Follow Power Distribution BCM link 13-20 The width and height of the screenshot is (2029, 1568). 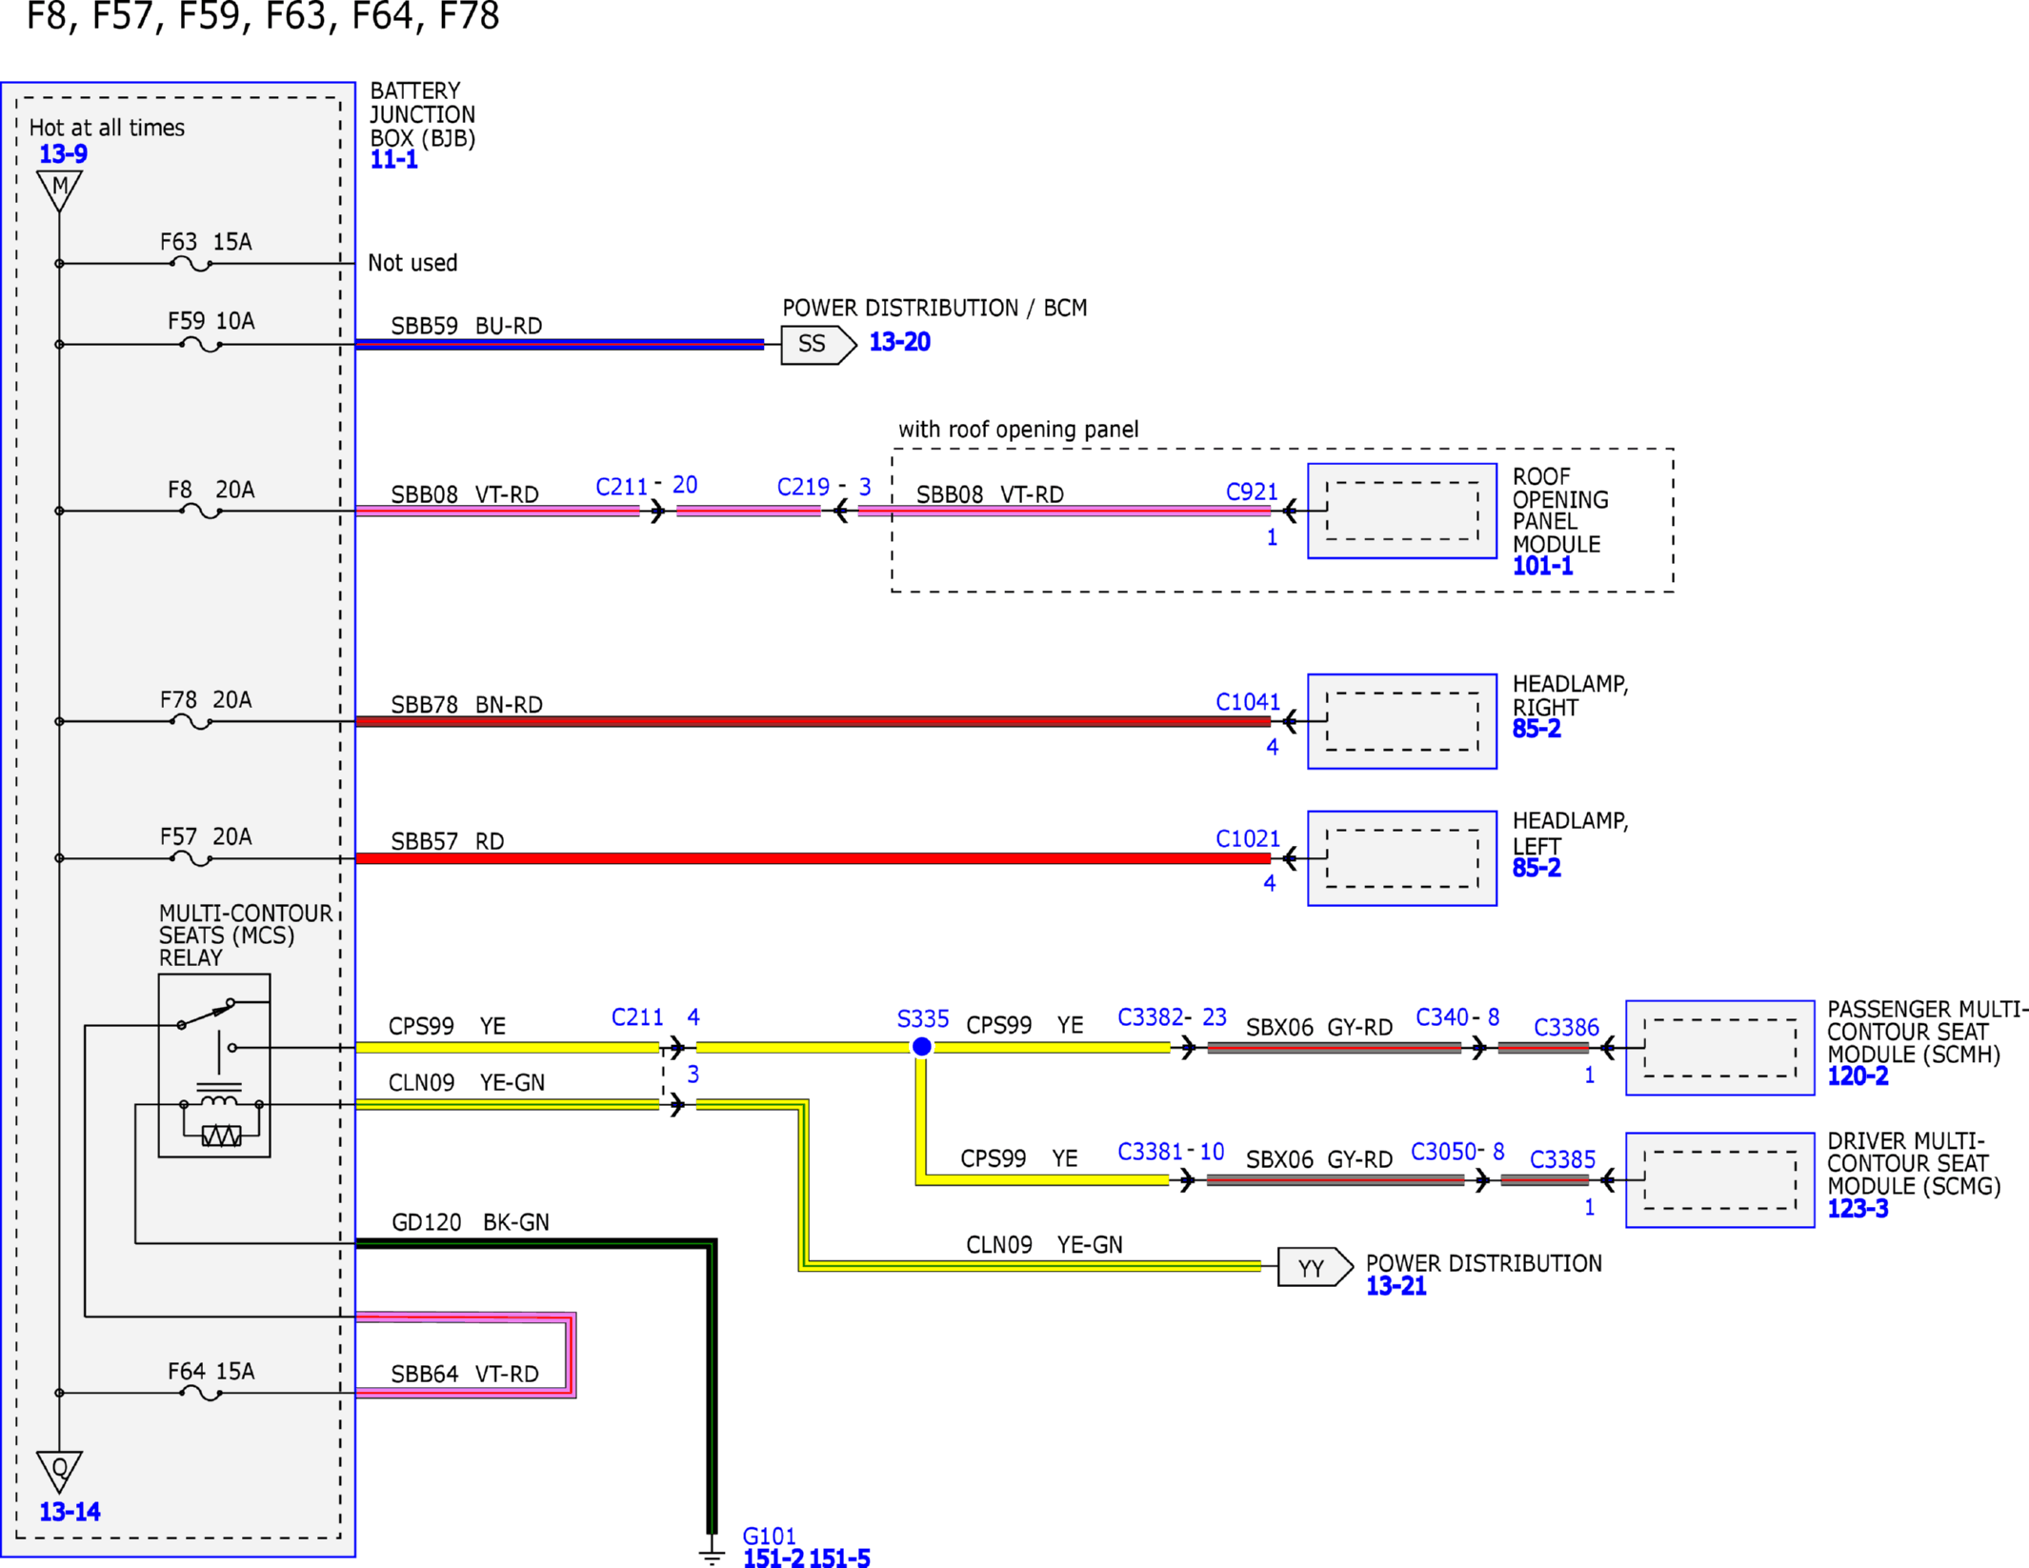(899, 342)
